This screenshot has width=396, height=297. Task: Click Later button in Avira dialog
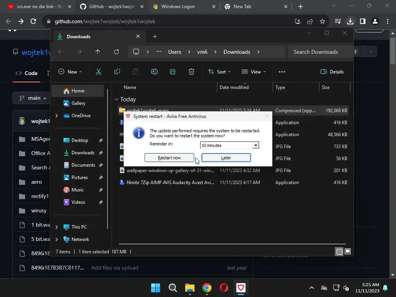point(226,158)
